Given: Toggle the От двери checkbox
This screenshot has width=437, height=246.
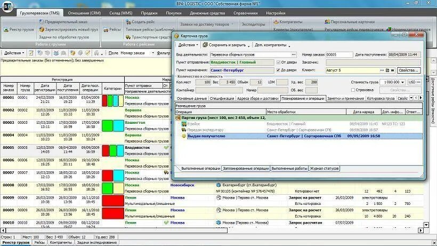Looking at the screenshot, I should click(x=278, y=62).
